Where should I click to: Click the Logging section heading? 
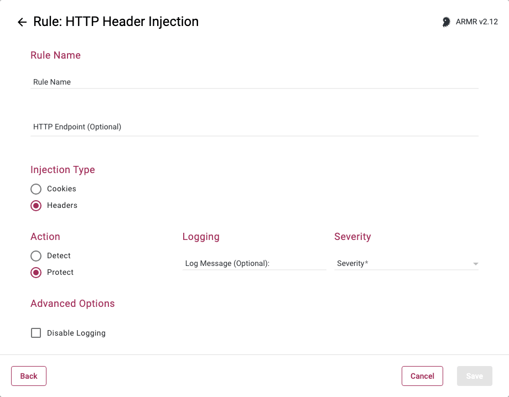(201, 237)
